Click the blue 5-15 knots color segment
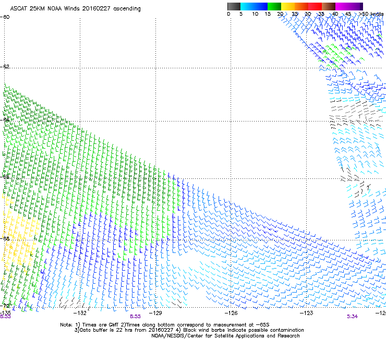The image size is (386, 339). tap(254, 6)
